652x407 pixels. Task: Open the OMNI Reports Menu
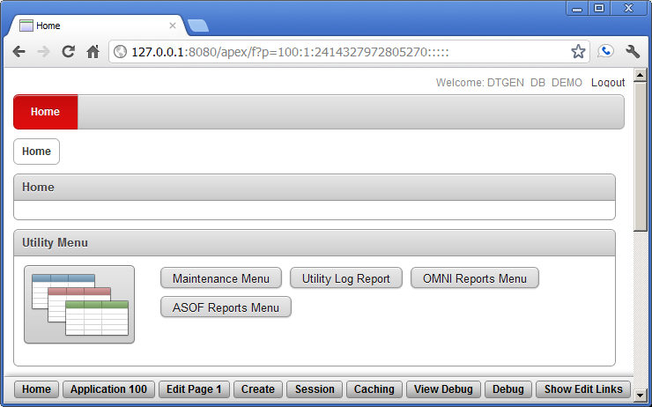click(x=475, y=278)
